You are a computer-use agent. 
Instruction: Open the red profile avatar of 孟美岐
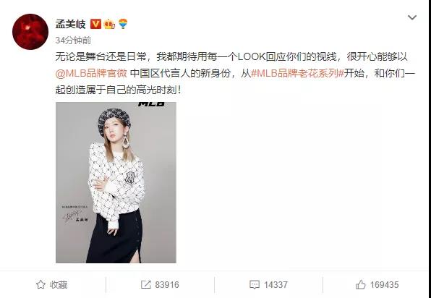coord(30,32)
